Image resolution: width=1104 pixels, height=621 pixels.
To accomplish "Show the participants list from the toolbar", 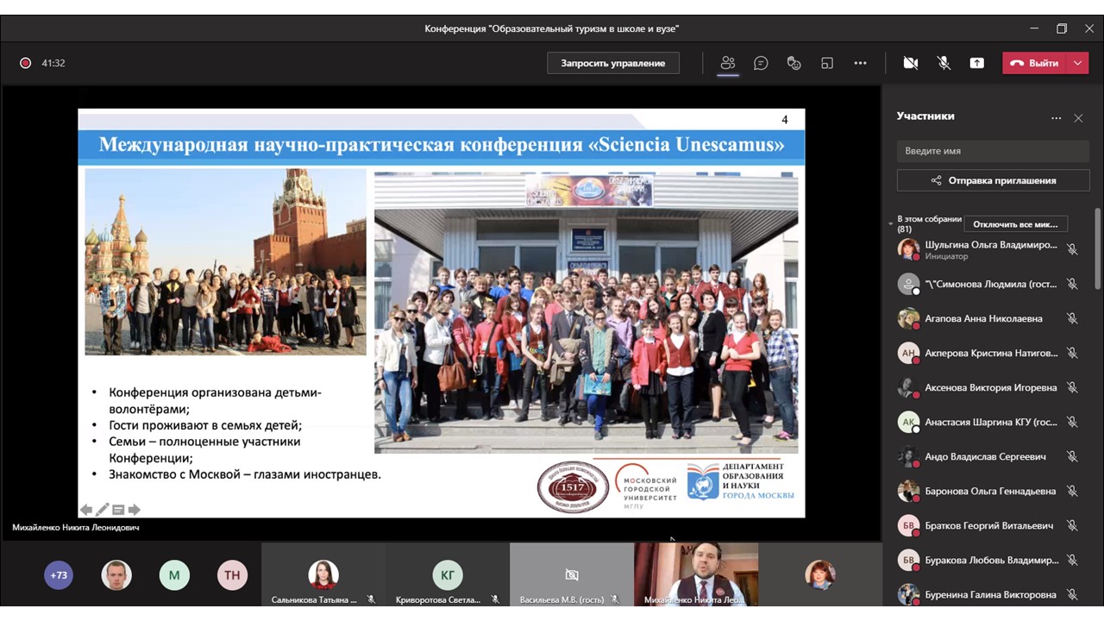I will click(727, 62).
